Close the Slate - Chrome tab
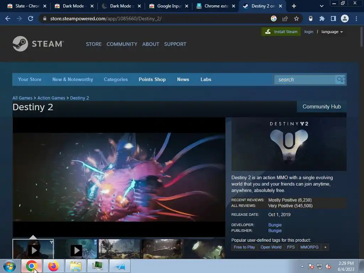Screen dimensions: 364x273 (45, 6)
